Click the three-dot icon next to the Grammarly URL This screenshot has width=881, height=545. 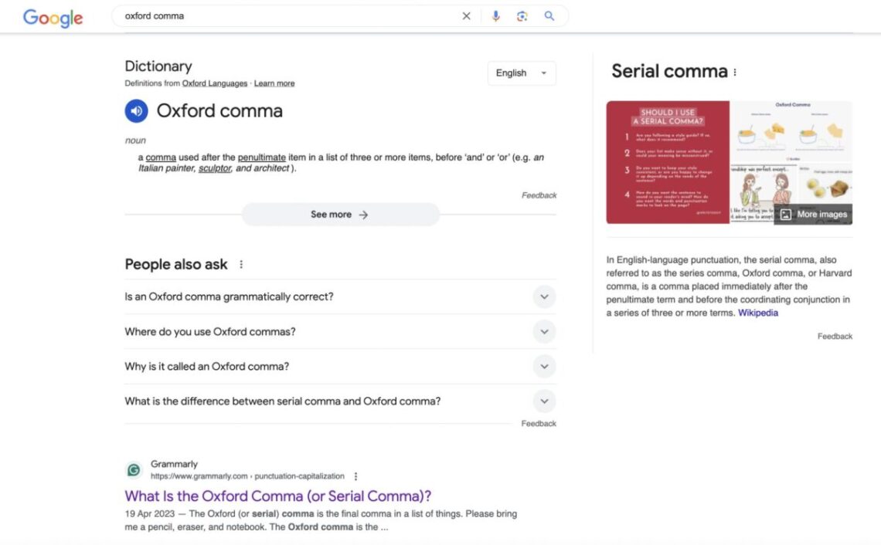pos(355,476)
